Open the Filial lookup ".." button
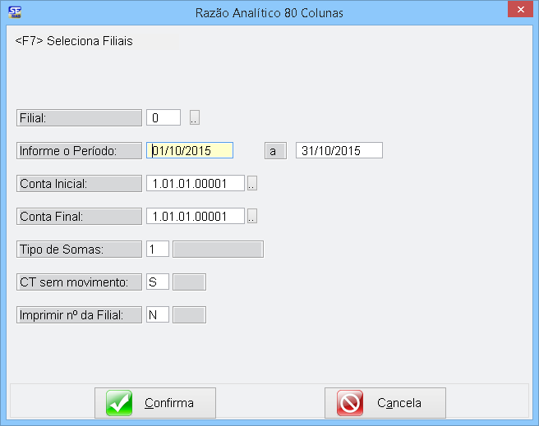 coord(195,118)
